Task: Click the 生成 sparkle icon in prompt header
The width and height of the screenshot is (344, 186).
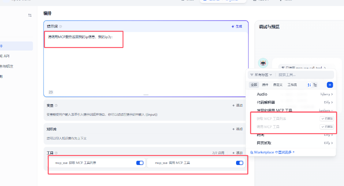Action: pos(233,27)
